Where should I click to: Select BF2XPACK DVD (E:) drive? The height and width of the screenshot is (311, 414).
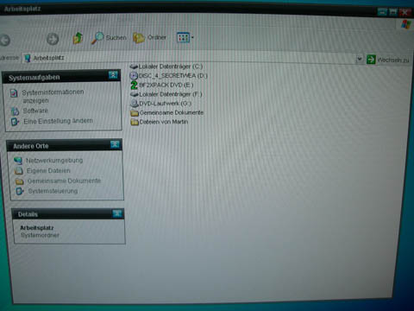point(162,85)
